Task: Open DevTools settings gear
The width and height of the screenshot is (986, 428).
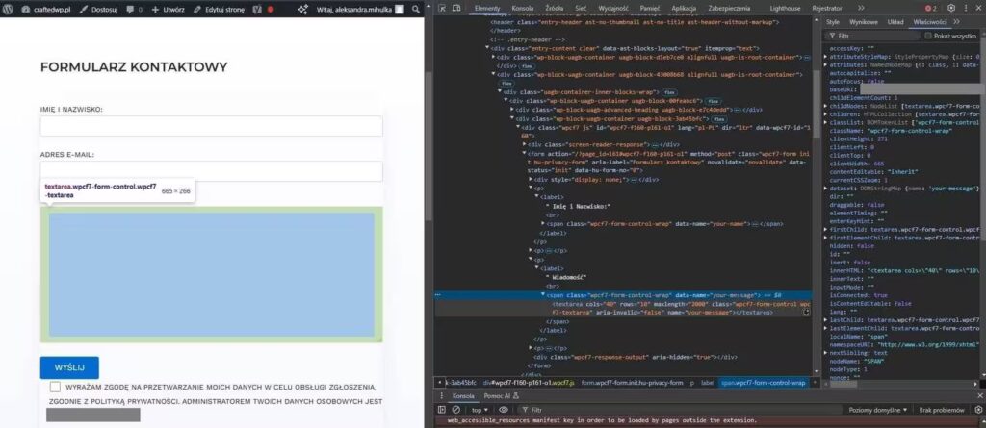Action: 950,8
